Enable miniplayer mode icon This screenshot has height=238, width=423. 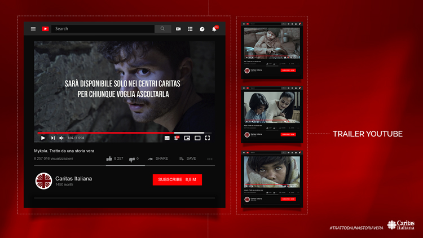187,138
